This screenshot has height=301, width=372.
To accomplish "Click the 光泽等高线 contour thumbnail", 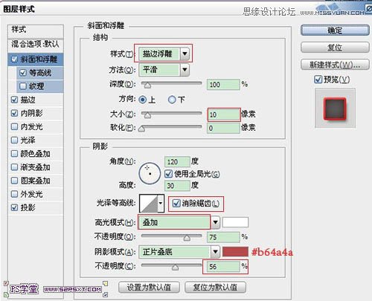I will pyautogui.click(x=149, y=204).
